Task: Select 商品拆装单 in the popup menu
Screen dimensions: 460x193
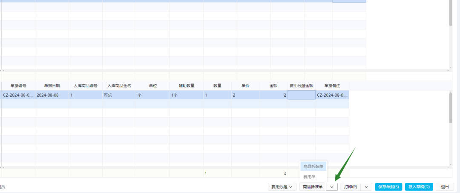Action: point(313,166)
